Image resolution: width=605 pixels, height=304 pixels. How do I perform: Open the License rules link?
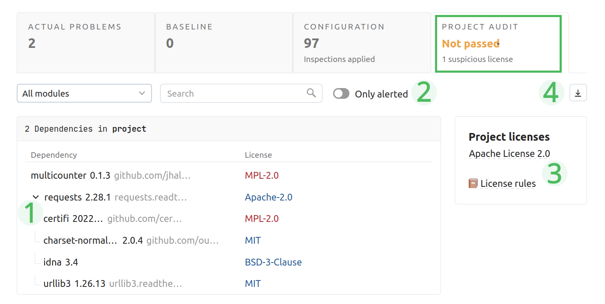(508, 184)
